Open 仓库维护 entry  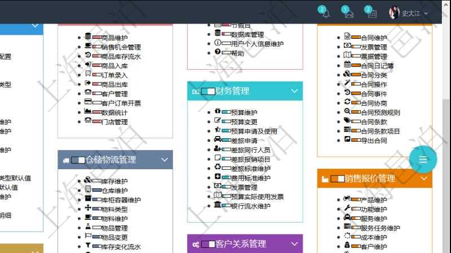[x=114, y=191]
